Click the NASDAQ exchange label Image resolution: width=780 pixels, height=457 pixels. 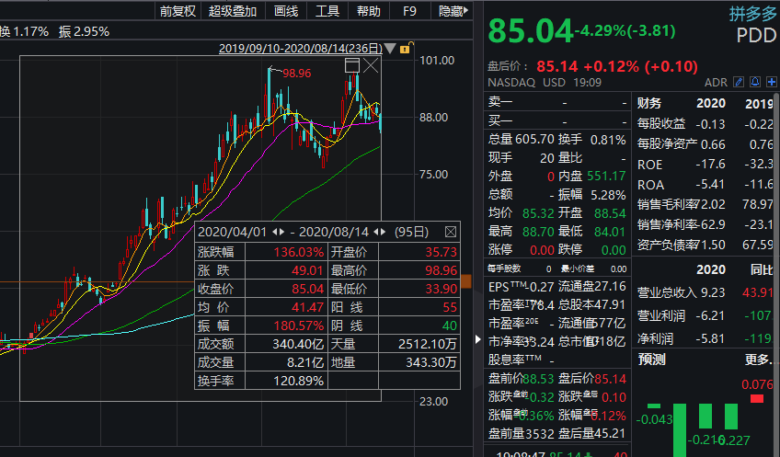pyautogui.click(x=511, y=83)
